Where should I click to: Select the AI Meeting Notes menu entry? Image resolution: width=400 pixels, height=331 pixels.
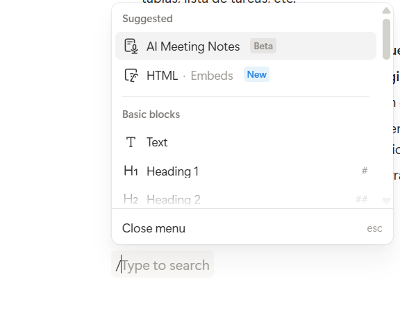point(246,46)
